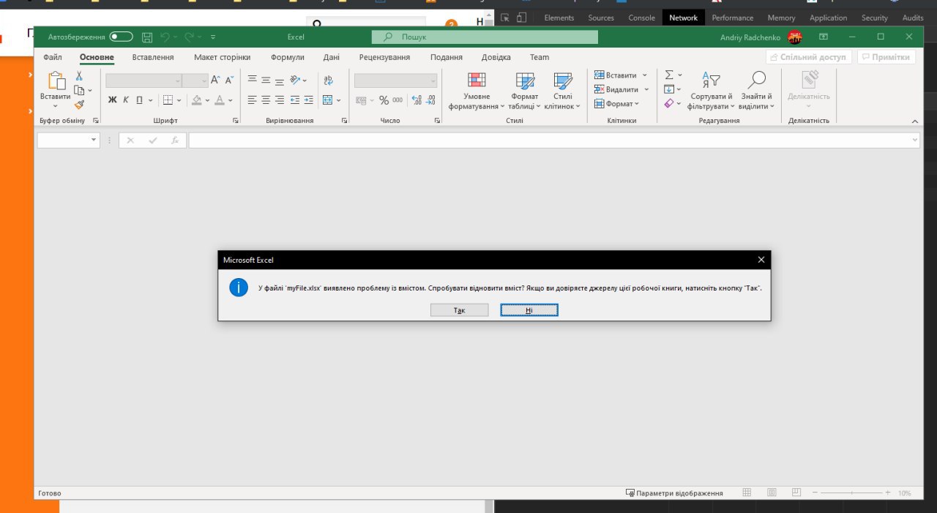Click the Font Color letter A icon
The height and width of the screenshot is (513, 937).
tap(220, 100)
